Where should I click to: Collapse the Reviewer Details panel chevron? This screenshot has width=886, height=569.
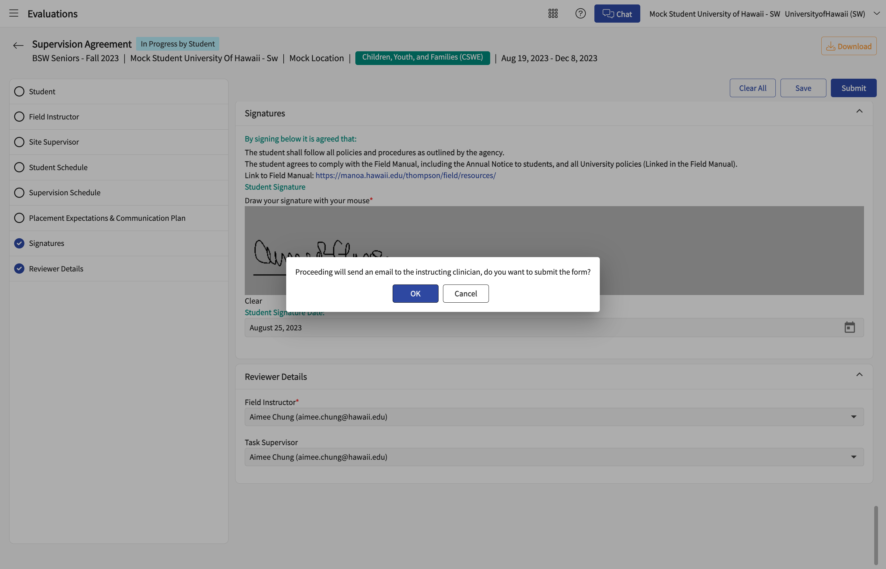coord(859,375)
